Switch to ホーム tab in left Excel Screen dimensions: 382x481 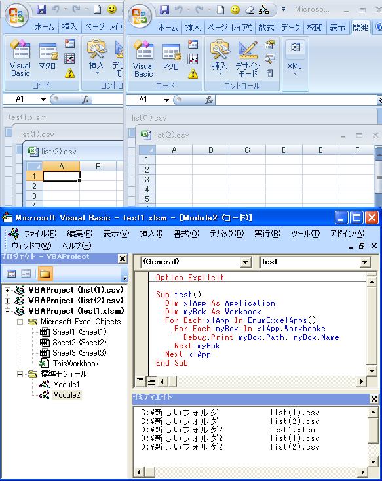(x=45, y=27)
